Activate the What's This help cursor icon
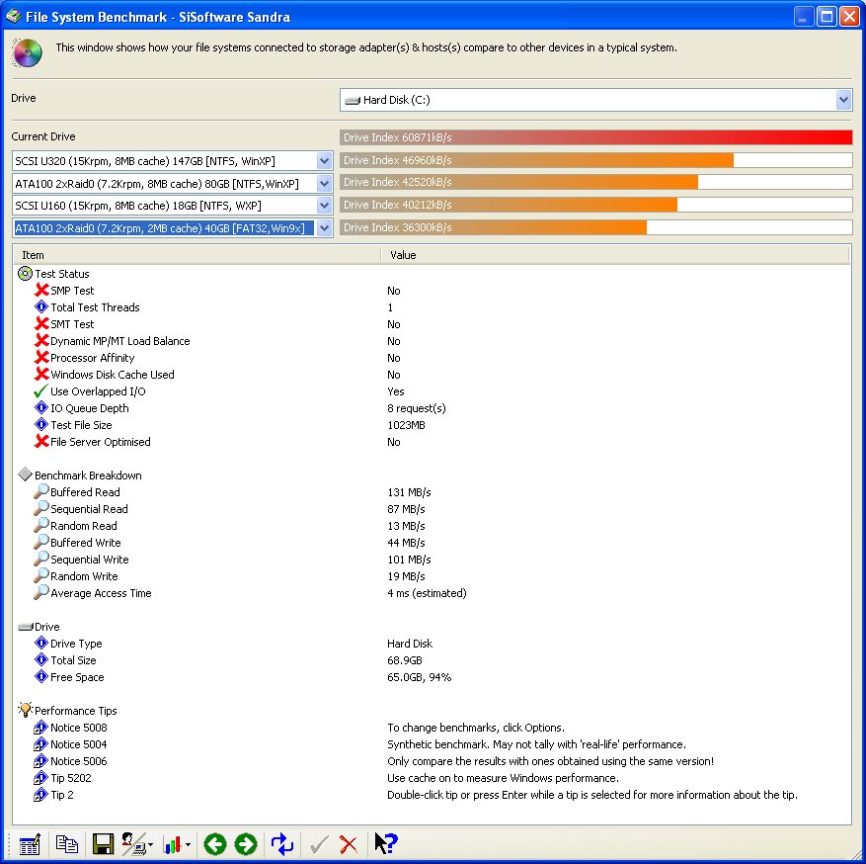The image size is (866, 864). [385, 844]
